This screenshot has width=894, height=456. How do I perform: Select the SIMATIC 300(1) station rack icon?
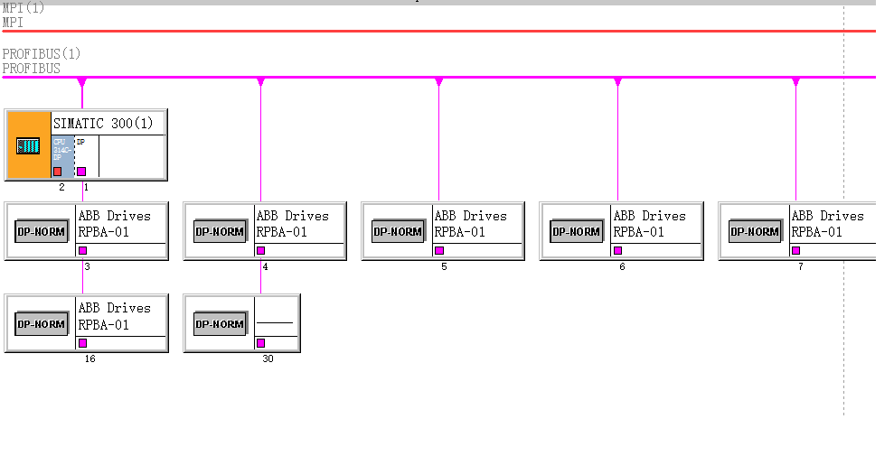(29, 145)
